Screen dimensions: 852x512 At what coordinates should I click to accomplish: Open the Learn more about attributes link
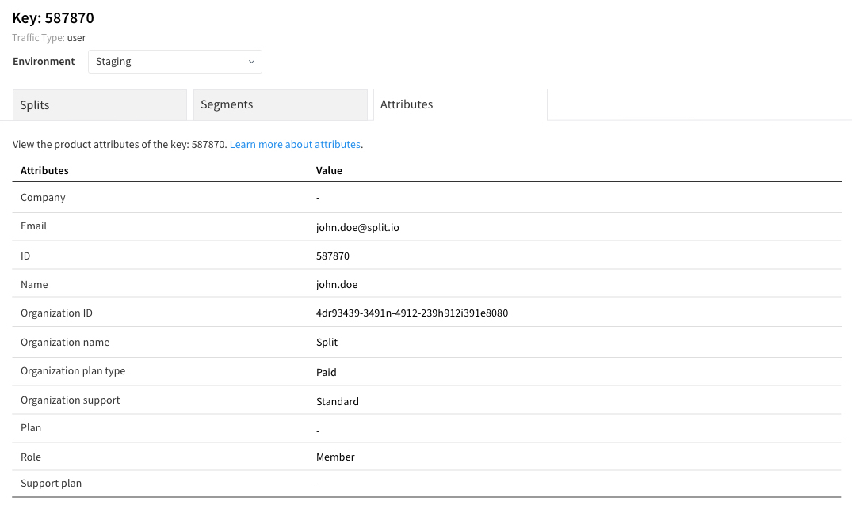295,144
